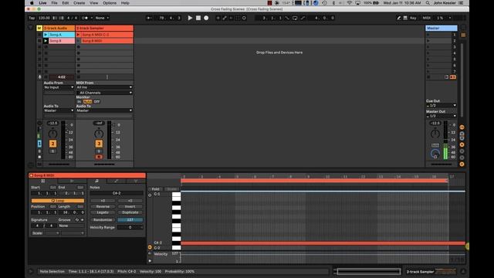Screen dimensions: 494x278
Task: Toggle the Draw Mode pencil icon
Action: tap(398, 18)
